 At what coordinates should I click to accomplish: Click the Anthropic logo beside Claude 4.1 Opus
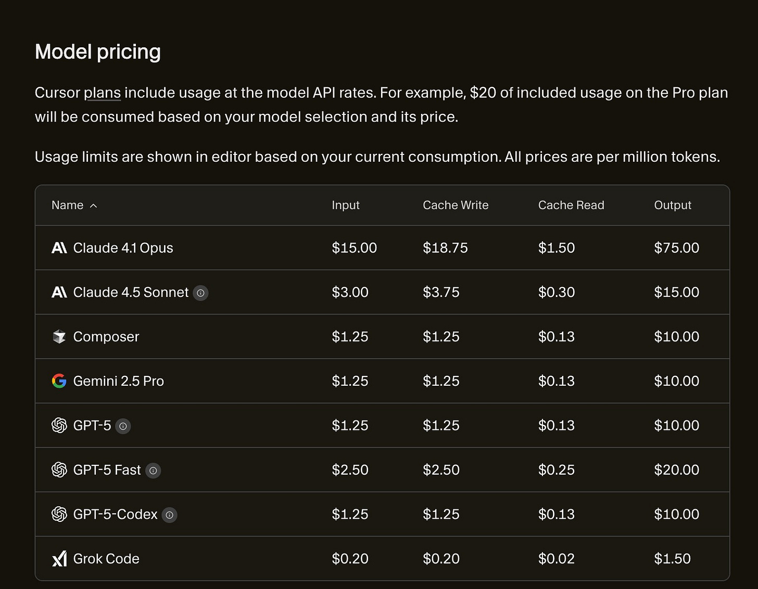[59, 248]
